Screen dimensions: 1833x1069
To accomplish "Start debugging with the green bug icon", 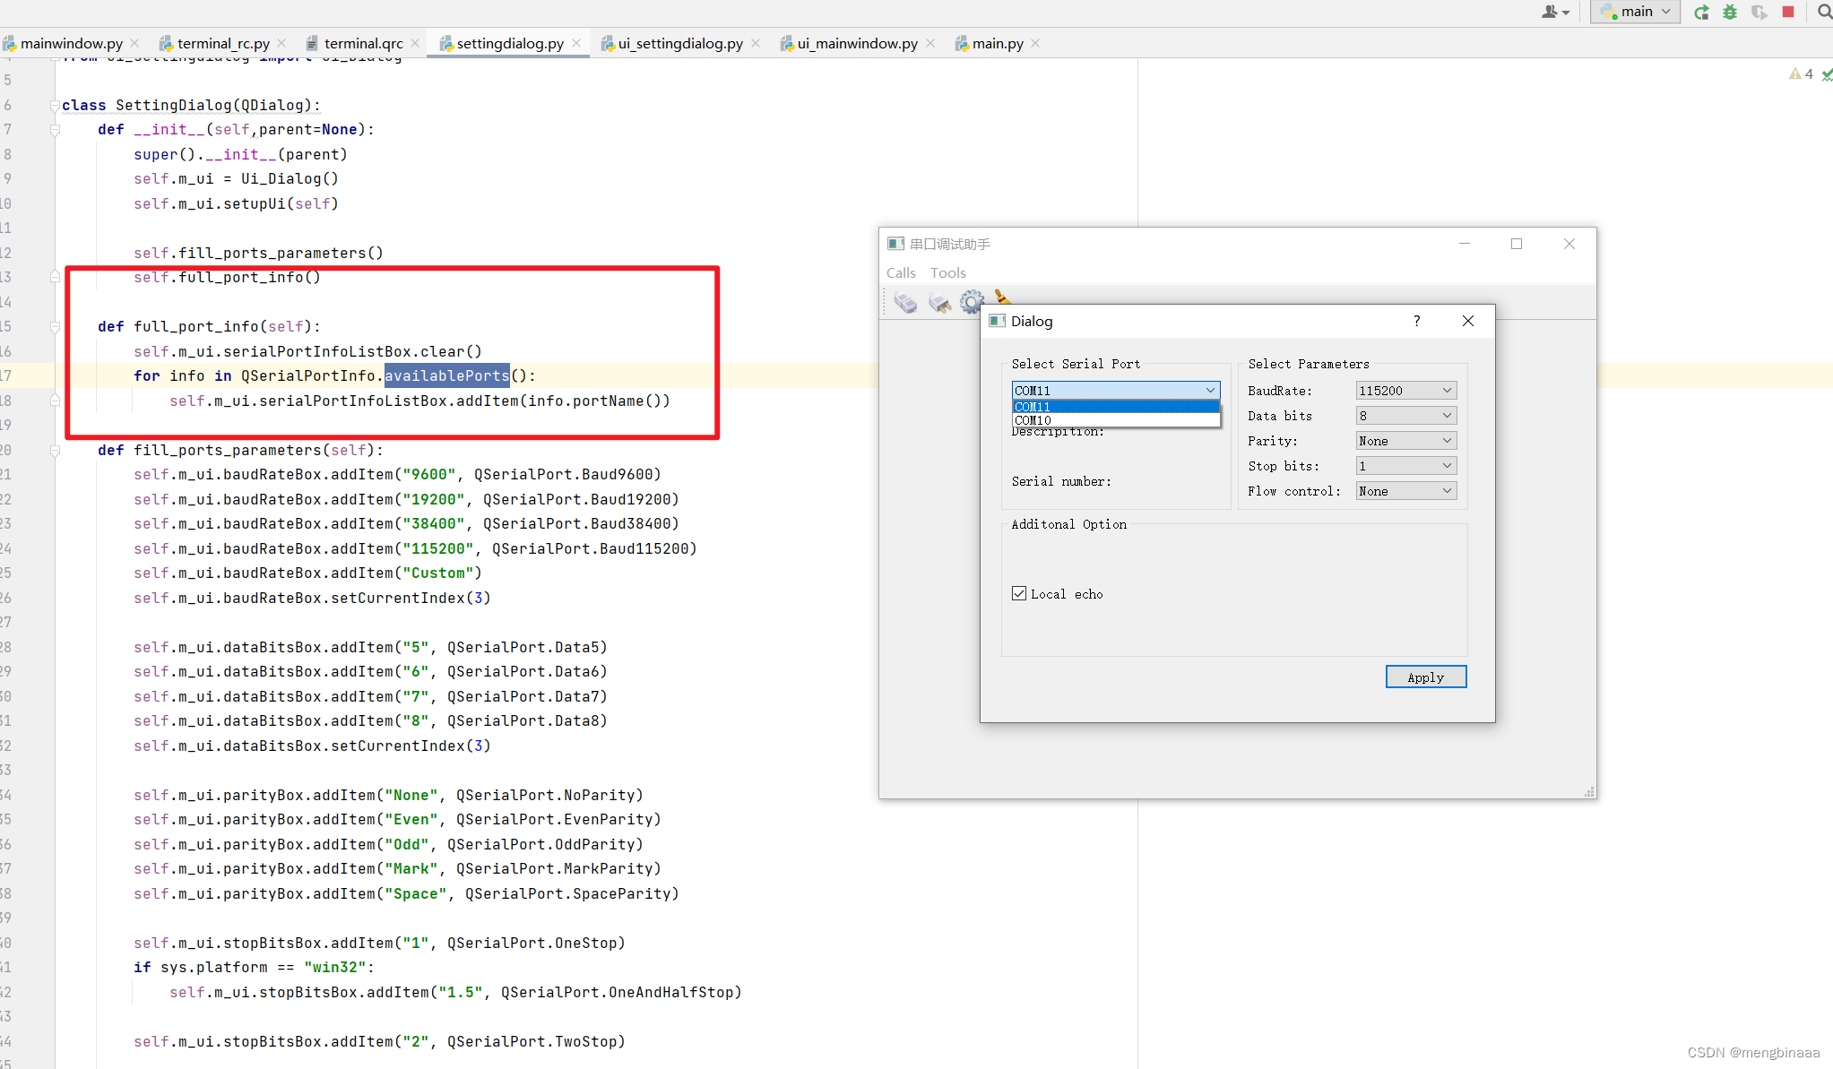I will click(1730, 12).
